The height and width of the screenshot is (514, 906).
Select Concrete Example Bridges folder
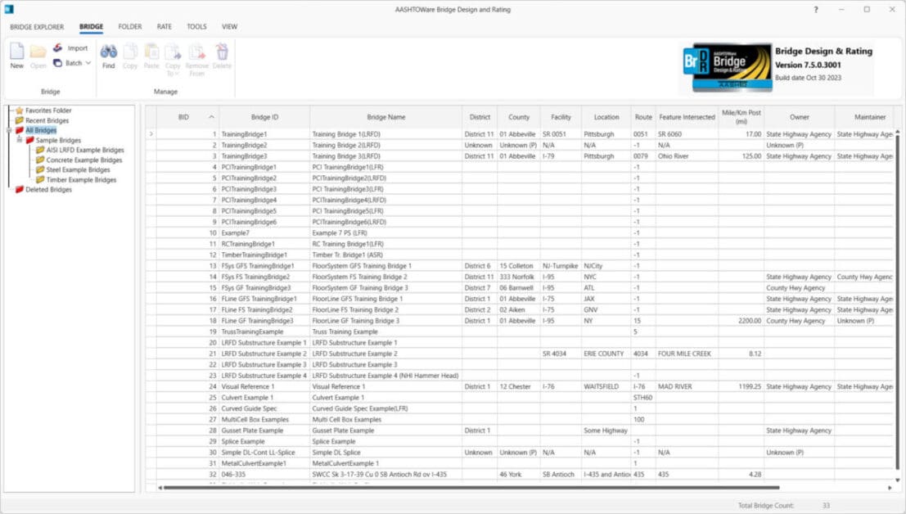[84, 160]
